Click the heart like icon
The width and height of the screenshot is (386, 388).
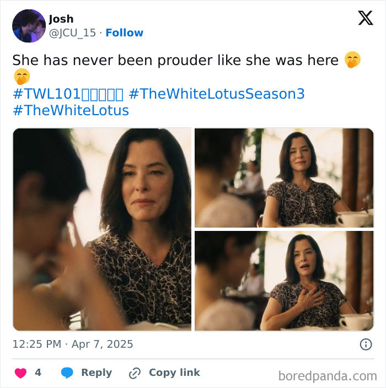click(x=20, y=373)
